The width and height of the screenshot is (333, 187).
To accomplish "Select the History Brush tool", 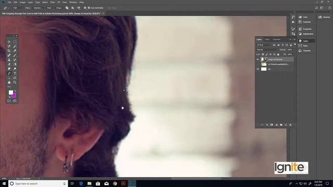I will pyautogui.click(x=15, y=60).
